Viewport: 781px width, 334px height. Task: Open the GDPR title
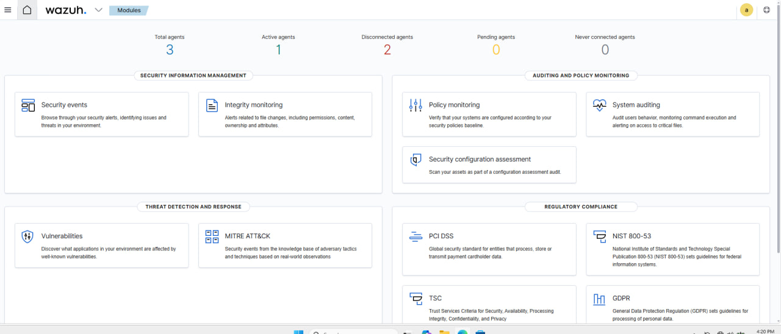point(621,298)
